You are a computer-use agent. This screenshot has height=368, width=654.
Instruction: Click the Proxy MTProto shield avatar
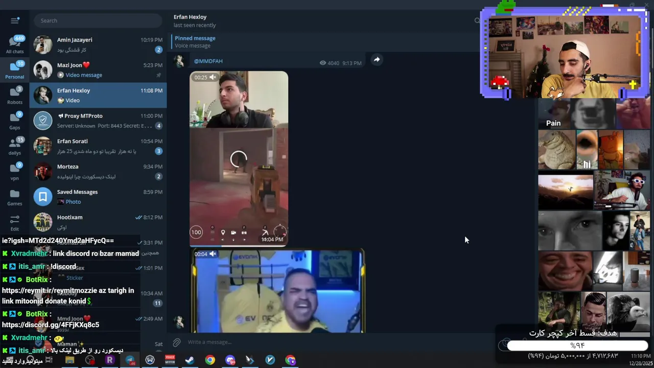click(43, 121)
